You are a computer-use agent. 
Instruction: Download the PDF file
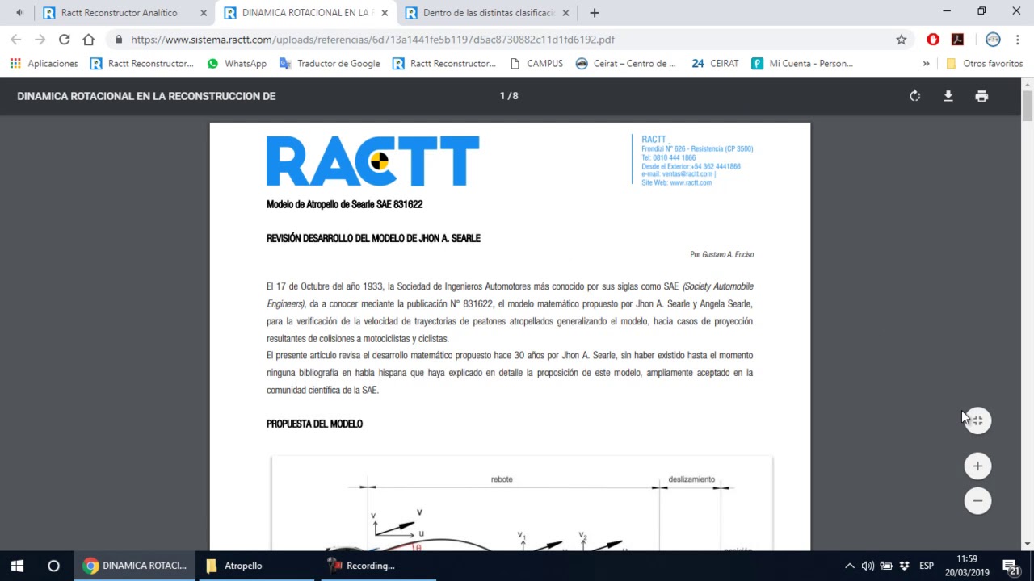948,96
